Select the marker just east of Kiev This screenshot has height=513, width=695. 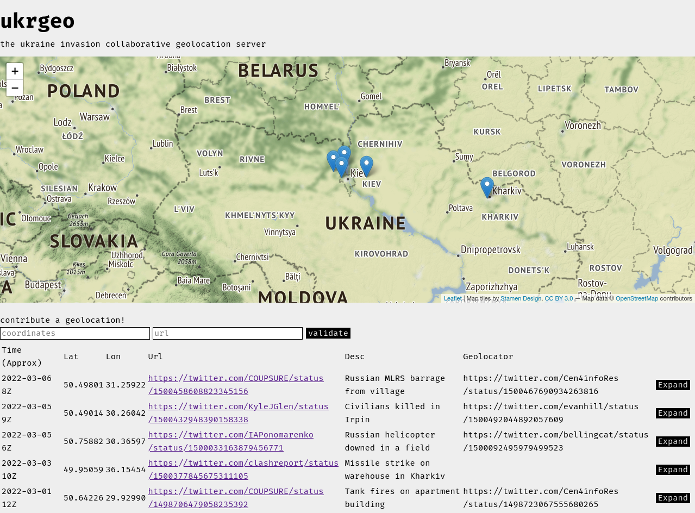pos(367,167)
